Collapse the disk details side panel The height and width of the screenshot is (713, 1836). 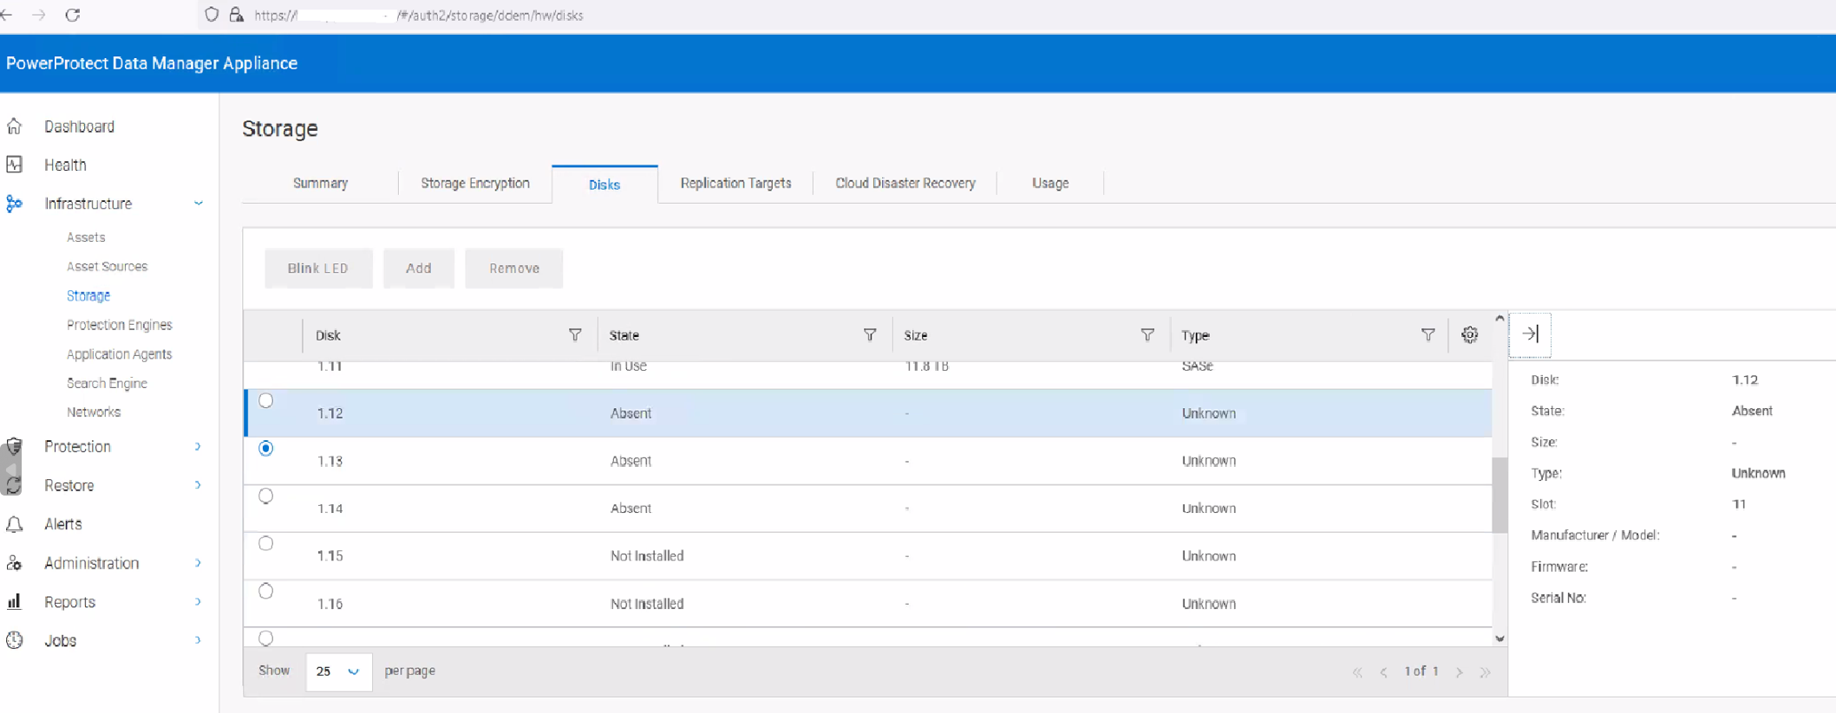click(x=1530, y=334)
